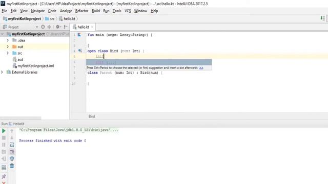The image size is (328, 184).
Task: Toggle scroll to end icon in console
Action: click(12, 152)
